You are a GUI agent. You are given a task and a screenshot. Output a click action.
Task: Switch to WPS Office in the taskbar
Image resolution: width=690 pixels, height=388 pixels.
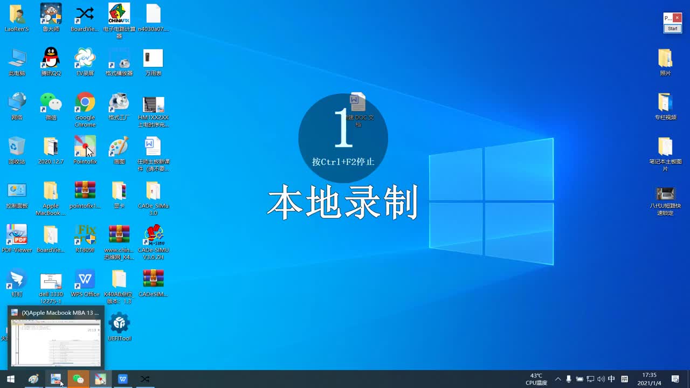click(122, 379)
